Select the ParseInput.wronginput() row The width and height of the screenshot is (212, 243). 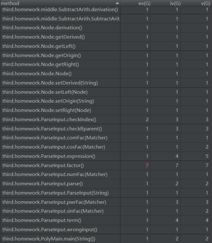click(106, 230)
